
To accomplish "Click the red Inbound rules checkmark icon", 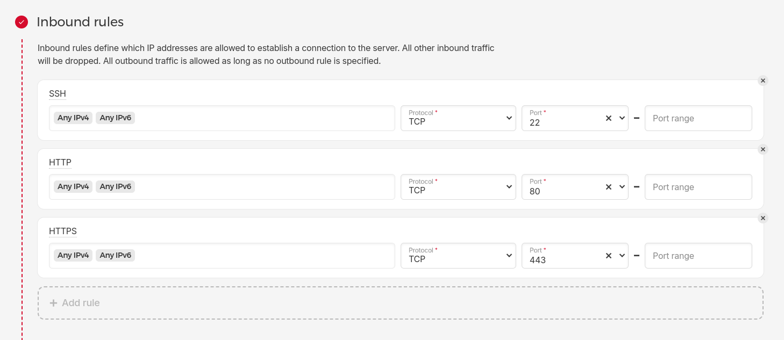I will click(x=22, y=22).
